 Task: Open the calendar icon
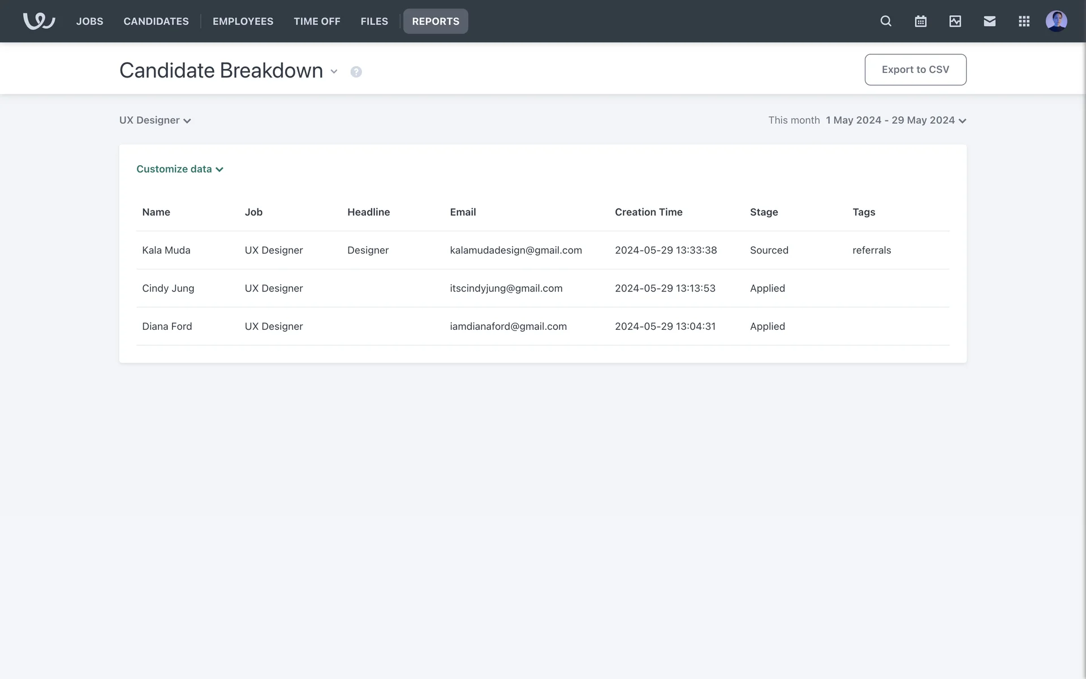pos(920,21)
